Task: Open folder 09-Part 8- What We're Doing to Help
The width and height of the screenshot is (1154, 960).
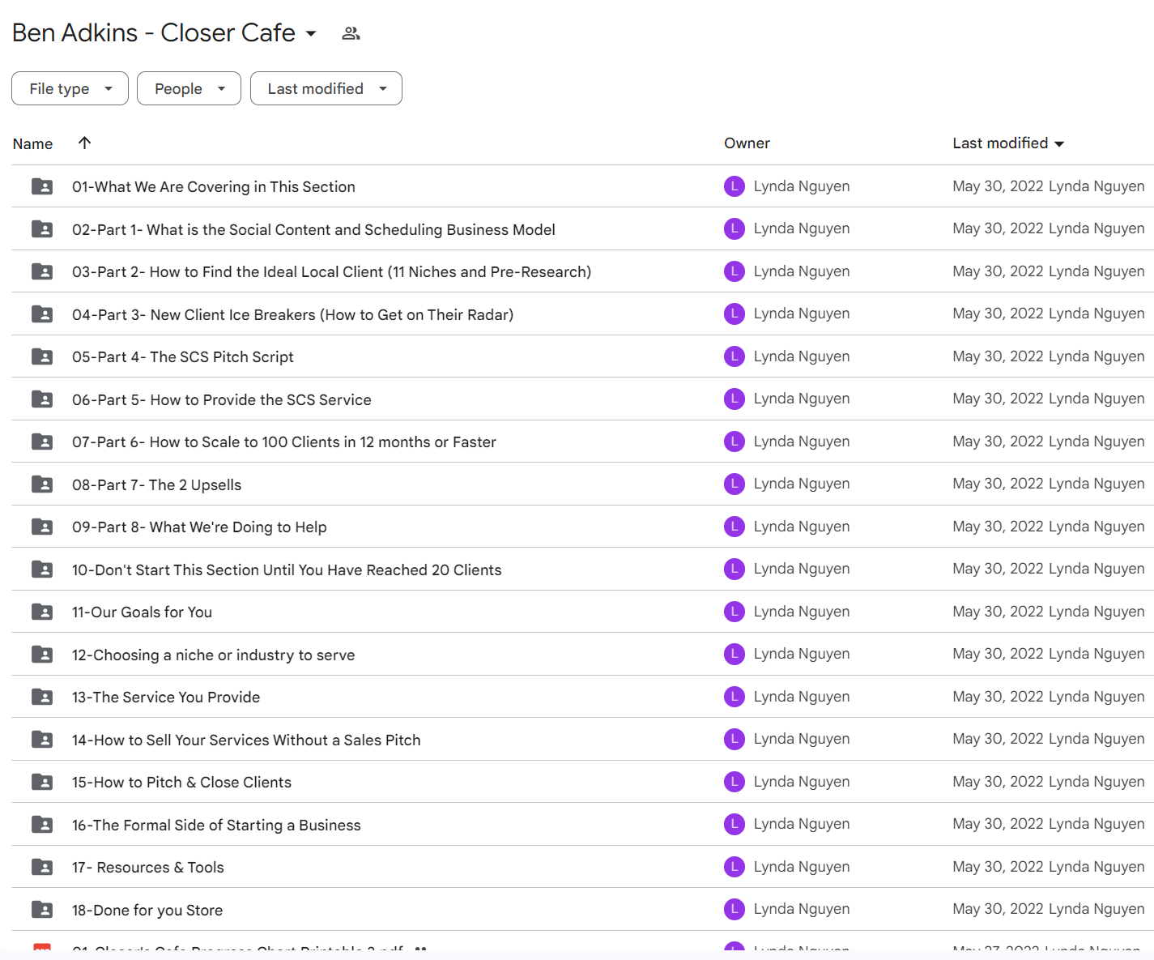Action: coord(199,527)
